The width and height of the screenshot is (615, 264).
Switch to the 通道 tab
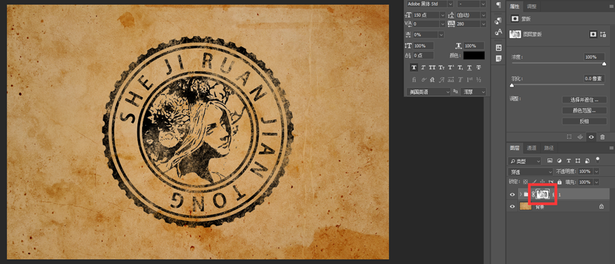click(x=532, y=148)
